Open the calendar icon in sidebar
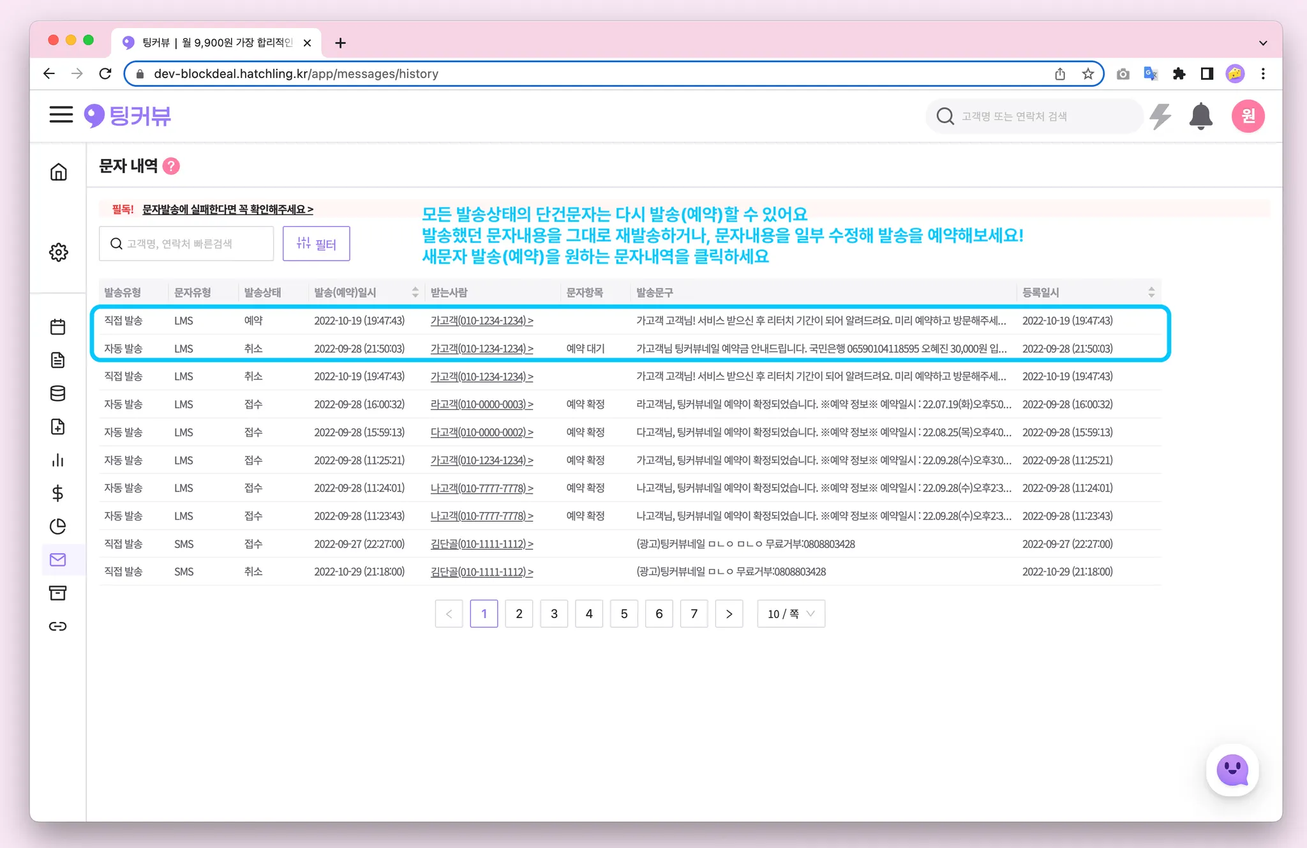1307x848 pixels. pyautogui.click(x=58, y=327)
